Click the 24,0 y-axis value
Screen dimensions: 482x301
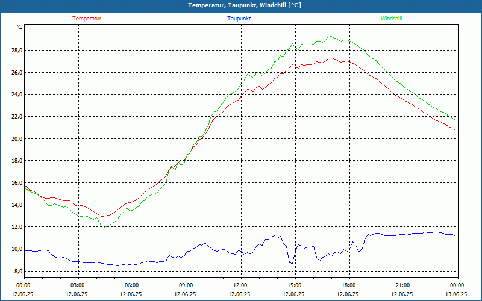point(17,95)
